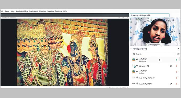
Task: Unmute sai vinay 7B's red microphone
Action: (x=176, y=66)
